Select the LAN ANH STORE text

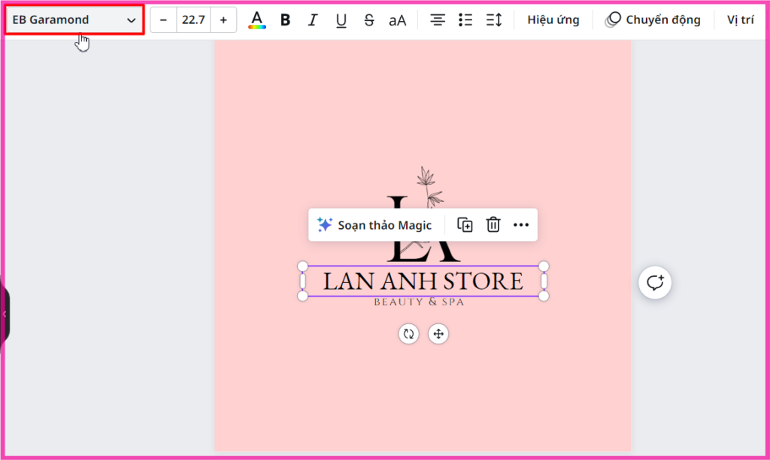click(423, 281)
